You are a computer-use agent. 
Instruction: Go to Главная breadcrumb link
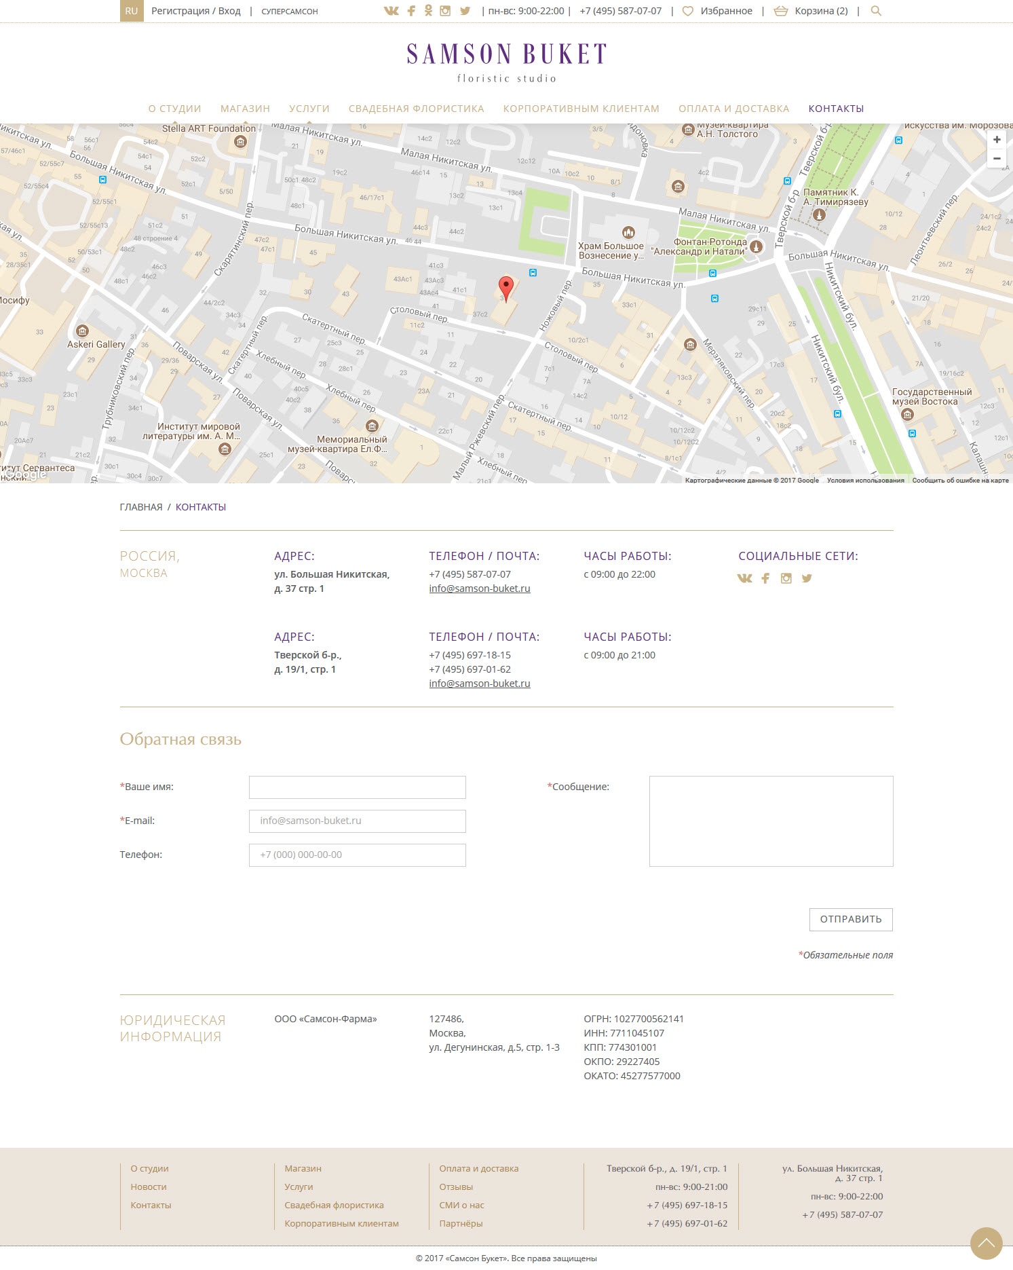pyautogui.click(x=141, y=507)
